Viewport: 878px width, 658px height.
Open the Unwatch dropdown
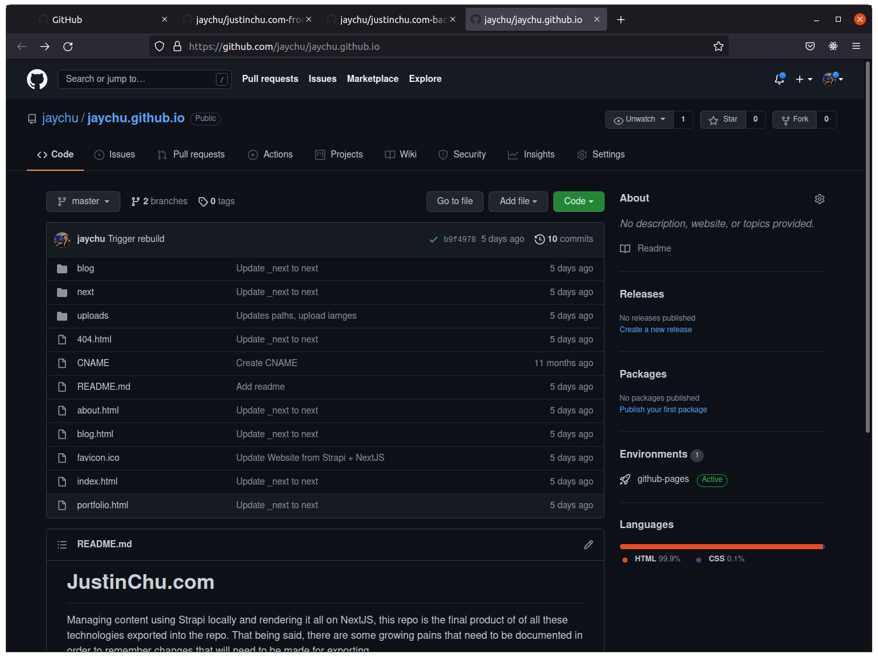click(639, 120)
